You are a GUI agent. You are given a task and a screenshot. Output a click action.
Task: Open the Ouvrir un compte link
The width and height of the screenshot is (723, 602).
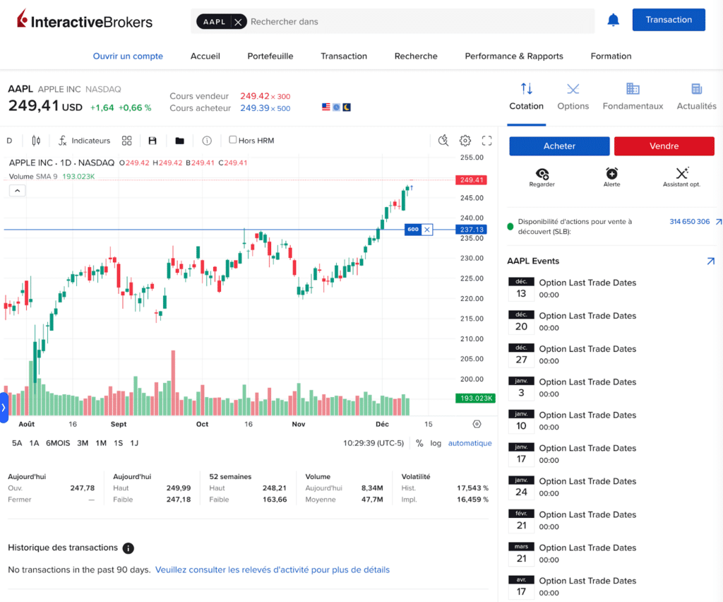tap(129, 57)
